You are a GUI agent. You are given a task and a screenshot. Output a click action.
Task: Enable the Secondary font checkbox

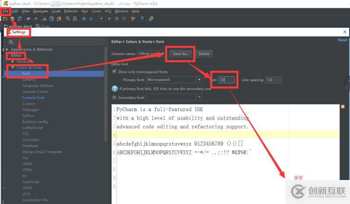[114, 98]
